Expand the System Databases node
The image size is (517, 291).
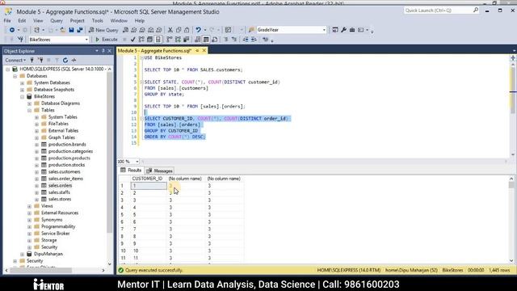(23, 82)
